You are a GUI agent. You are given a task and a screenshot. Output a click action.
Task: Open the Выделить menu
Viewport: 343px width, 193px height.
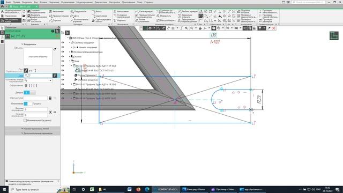(x=27, y=2)
